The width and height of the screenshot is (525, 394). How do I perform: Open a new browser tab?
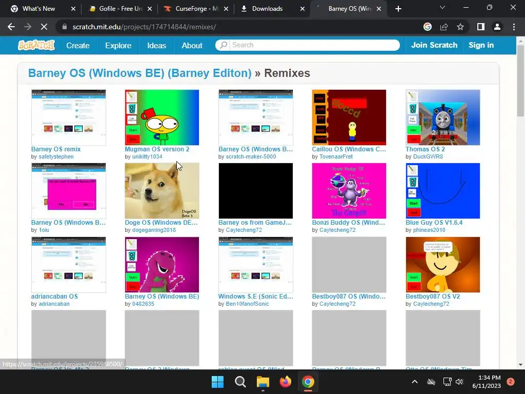pyautogui.click(x=398, y=9)
